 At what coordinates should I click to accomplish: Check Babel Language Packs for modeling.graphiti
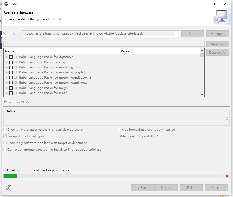click(11, 72)
